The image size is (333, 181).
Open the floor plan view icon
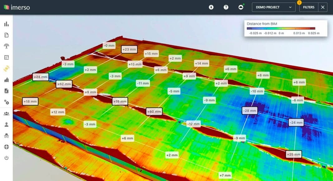[6, 57]
